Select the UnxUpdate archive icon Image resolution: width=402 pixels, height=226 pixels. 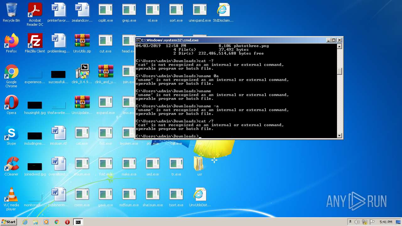click(x=82, y=105)
